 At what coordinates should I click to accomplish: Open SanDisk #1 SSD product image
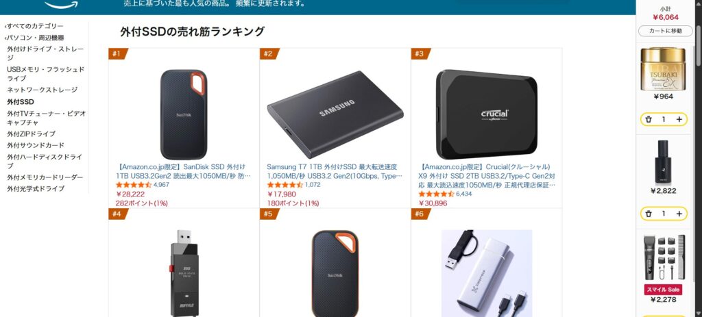(184, 114)
